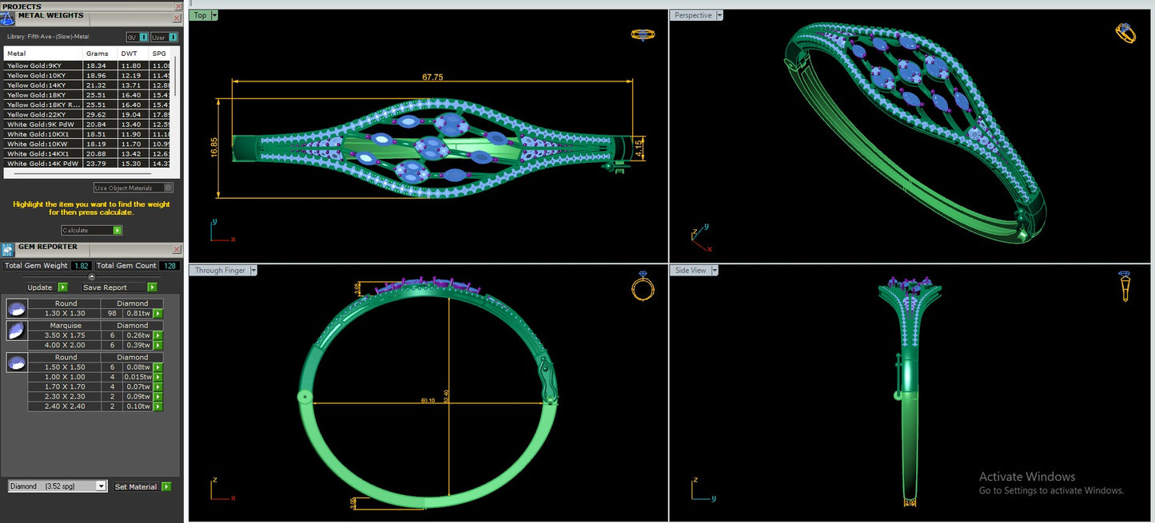Viewport: 1155px width, 523px height.
Task: Click the Set Material button
Action: tap(136, 486)
